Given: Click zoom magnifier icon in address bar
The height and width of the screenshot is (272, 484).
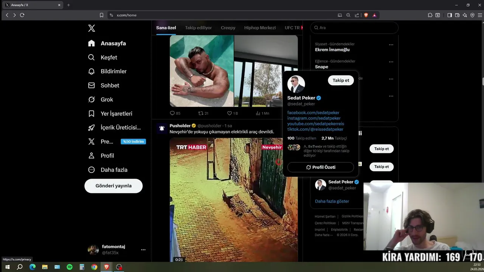Looking at the screenshot, I should pos(348,15).
